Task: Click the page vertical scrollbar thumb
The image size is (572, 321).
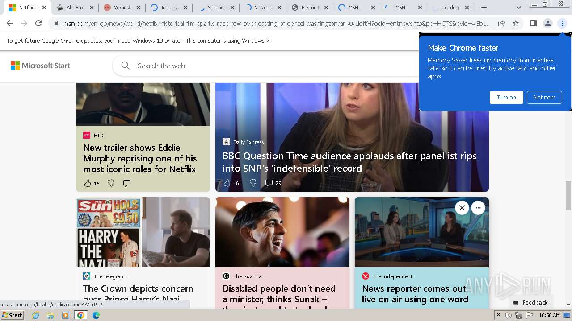Action: click(x=568, y=194)
